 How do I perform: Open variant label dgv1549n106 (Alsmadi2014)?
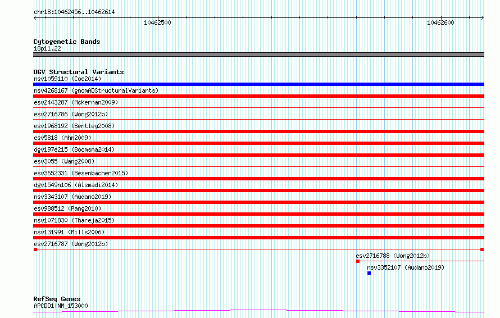click(x=76, y=185)
